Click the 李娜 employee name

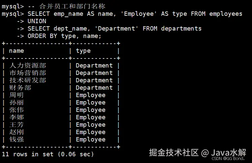pos(17,117)
